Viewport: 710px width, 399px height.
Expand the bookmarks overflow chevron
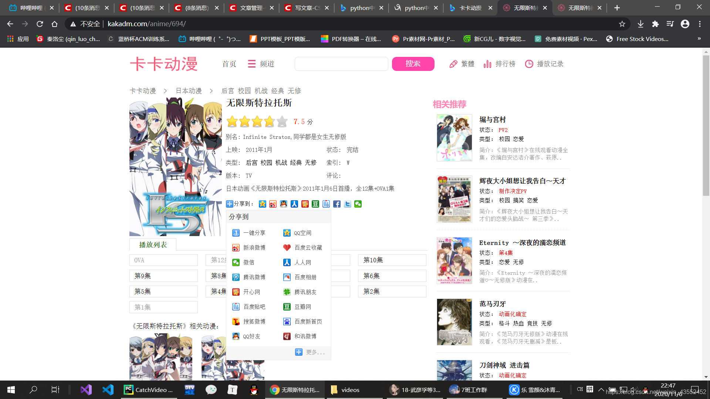(699, 39)
